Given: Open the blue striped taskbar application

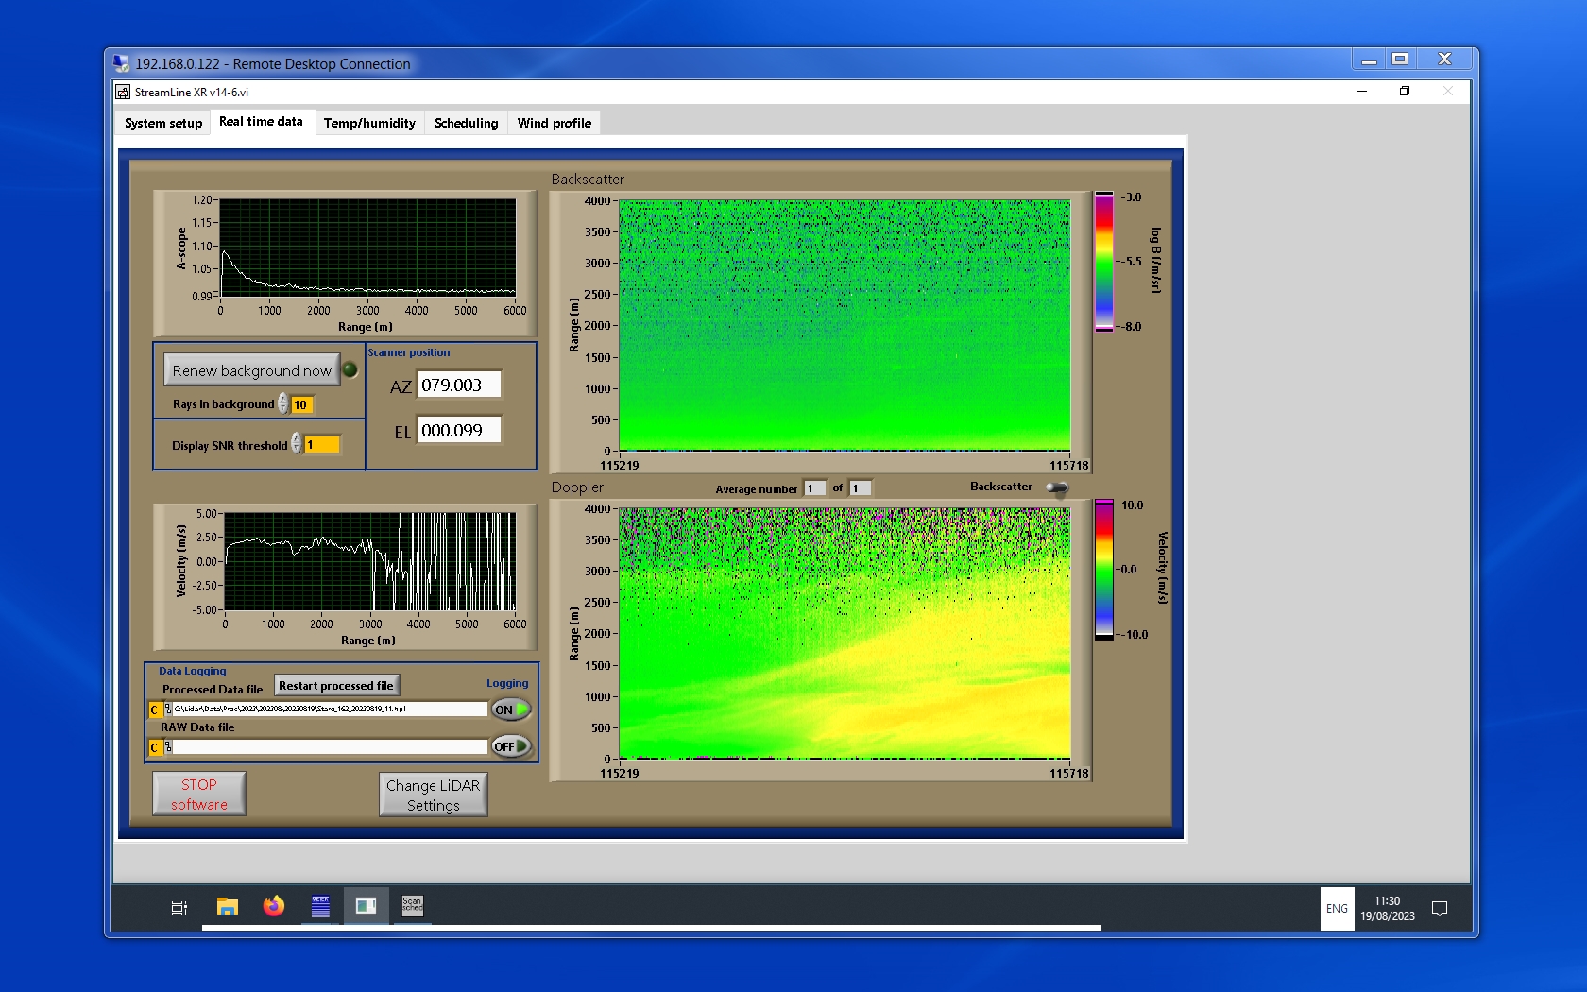Looking at the screenshot, I should (320, 907).
